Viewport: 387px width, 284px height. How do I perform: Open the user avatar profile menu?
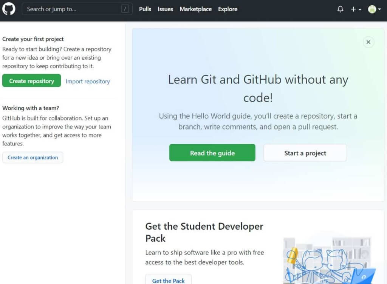point(374,9)
